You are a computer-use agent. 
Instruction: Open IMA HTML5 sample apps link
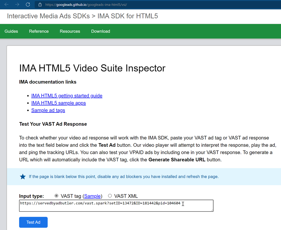59,103
